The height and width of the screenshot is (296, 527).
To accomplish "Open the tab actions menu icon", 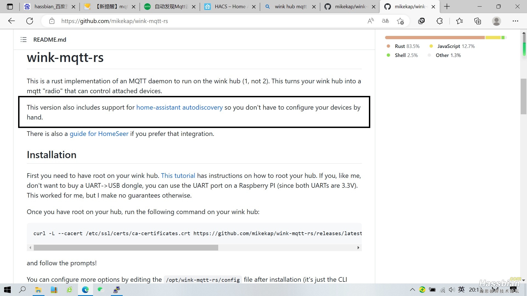I will [x=10, y=7].
